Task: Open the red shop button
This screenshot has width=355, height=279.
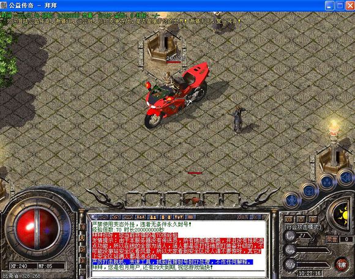Action: (342, 264)
